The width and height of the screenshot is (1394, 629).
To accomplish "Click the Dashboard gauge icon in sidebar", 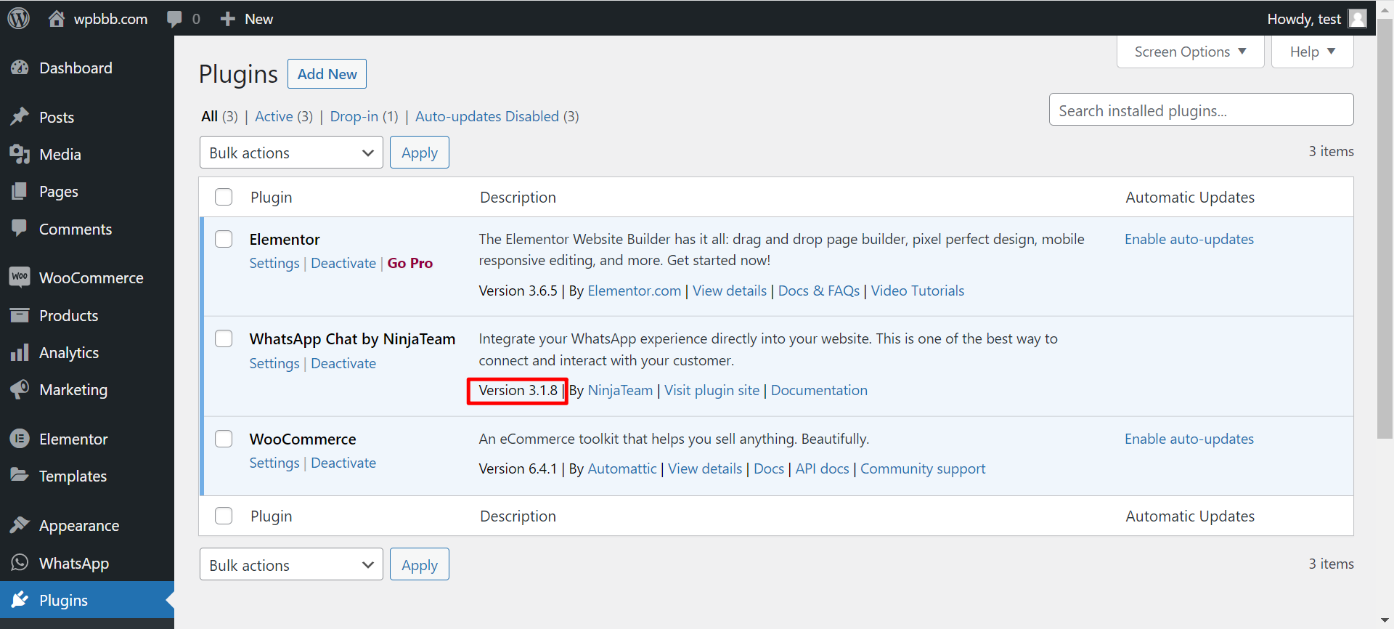I will [x=20, y=68].
